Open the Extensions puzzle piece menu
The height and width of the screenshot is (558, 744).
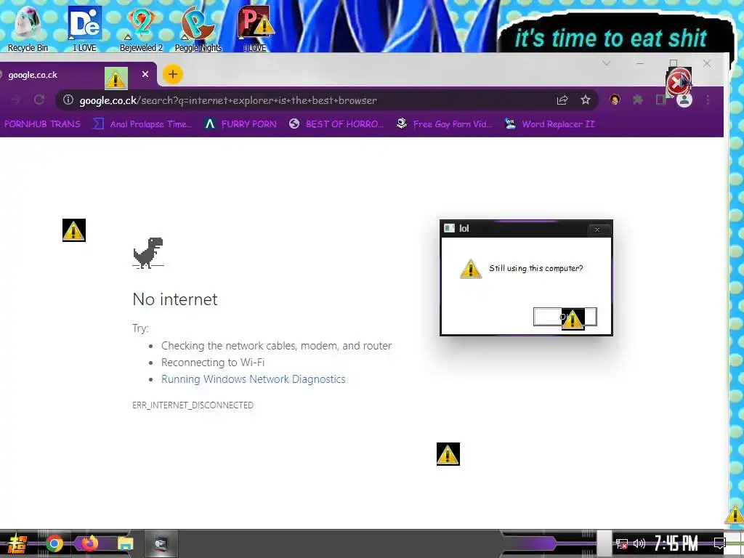point(638,100)
